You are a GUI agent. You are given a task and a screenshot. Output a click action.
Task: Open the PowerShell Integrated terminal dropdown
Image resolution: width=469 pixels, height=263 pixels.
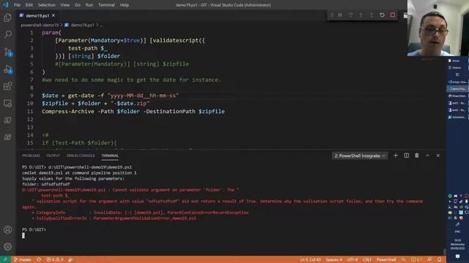360,156
